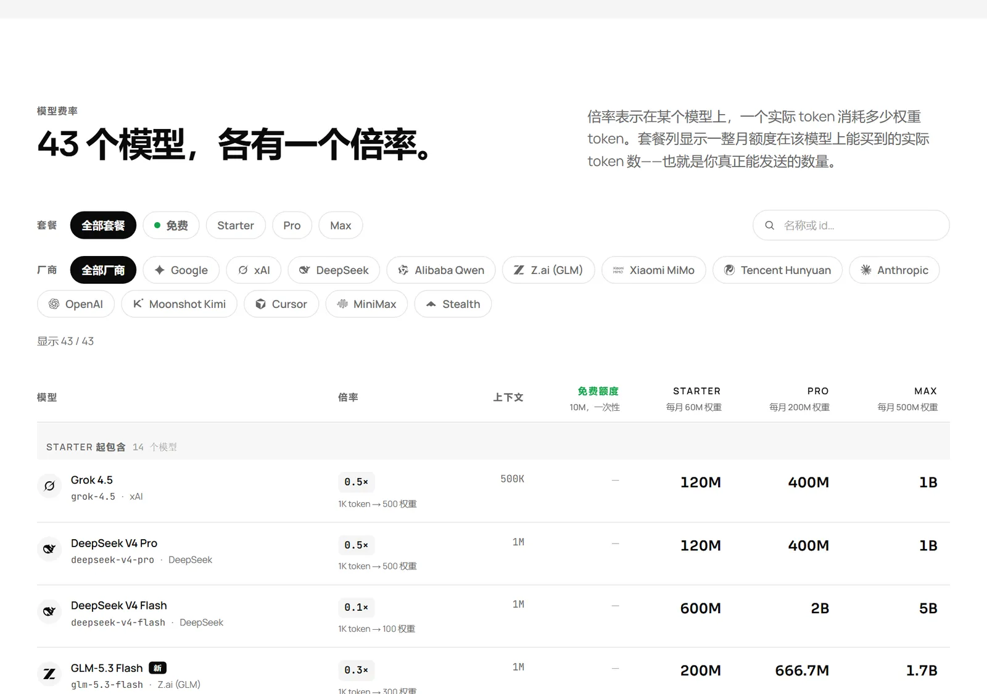Viewport: 987px width, 694px height.
Task: Filter plans by 免费
Action: coord(171,225)
